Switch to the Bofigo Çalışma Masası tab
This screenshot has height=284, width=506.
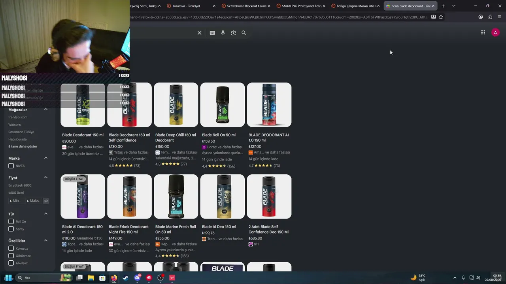click(355, 6)
